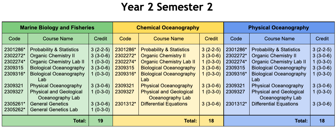Click the yellow Course Name column header
Image resolution: width=336 pixels, height=127 pixels.
coord(169,38)
